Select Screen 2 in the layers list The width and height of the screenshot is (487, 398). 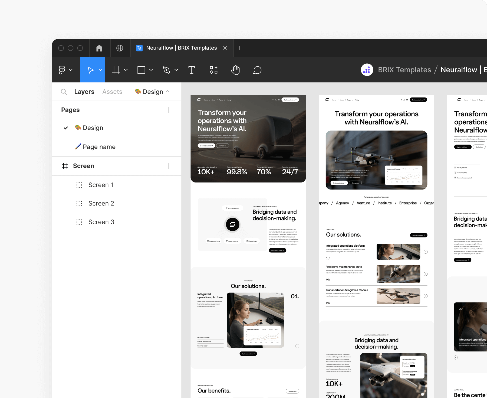tap(101, 203)
